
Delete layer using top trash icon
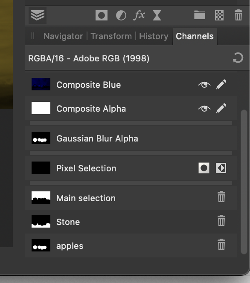pyautogui.click(x=238, y=15)
